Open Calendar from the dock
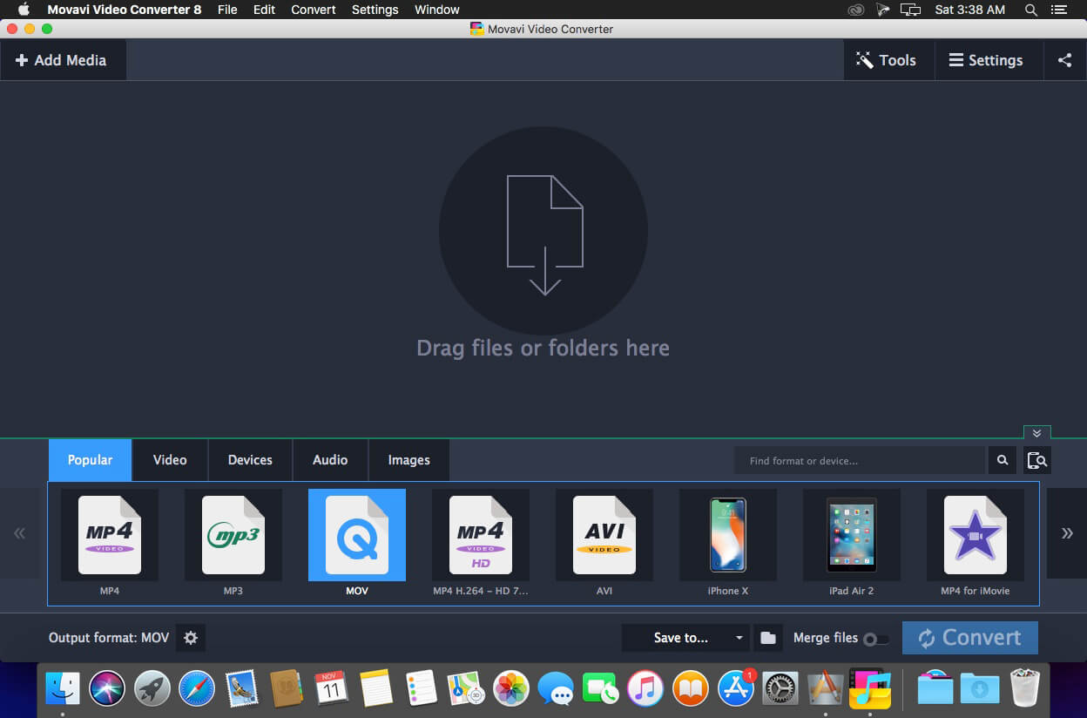1087x718 pixels. (332, 688)
